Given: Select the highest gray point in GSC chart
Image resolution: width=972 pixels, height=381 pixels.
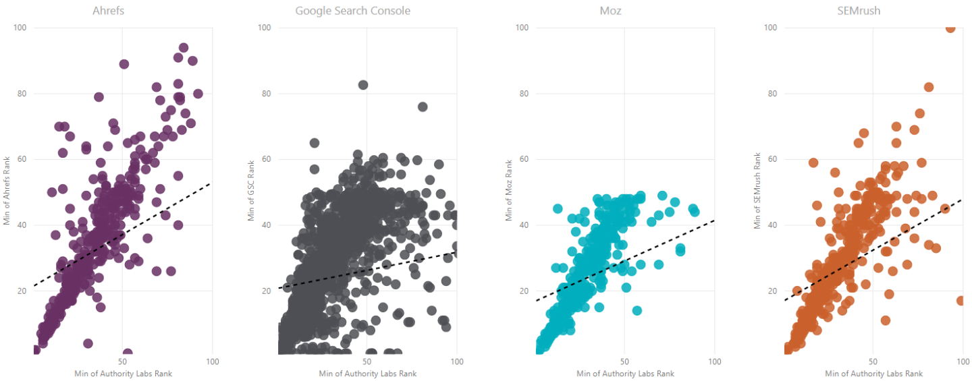Looking at the screenshot, I should (x=363, y=85).
